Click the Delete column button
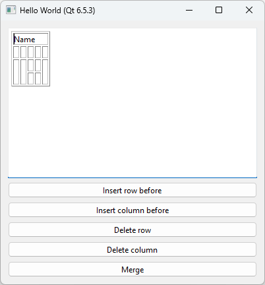265x285 pixels. click(x=132, y=249)
